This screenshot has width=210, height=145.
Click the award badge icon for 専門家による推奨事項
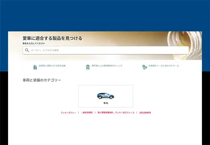pyautogui.click(x=88, y=67)
